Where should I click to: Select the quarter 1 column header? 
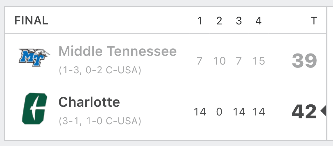pos(199,21)
